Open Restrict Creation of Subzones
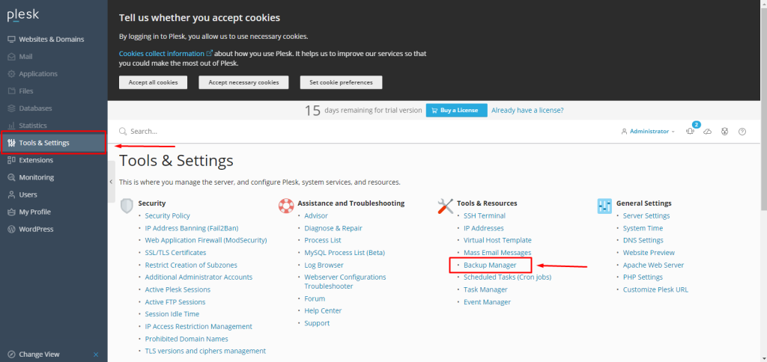The width and height of the screenshot is (767, 362). pos(191,265)
